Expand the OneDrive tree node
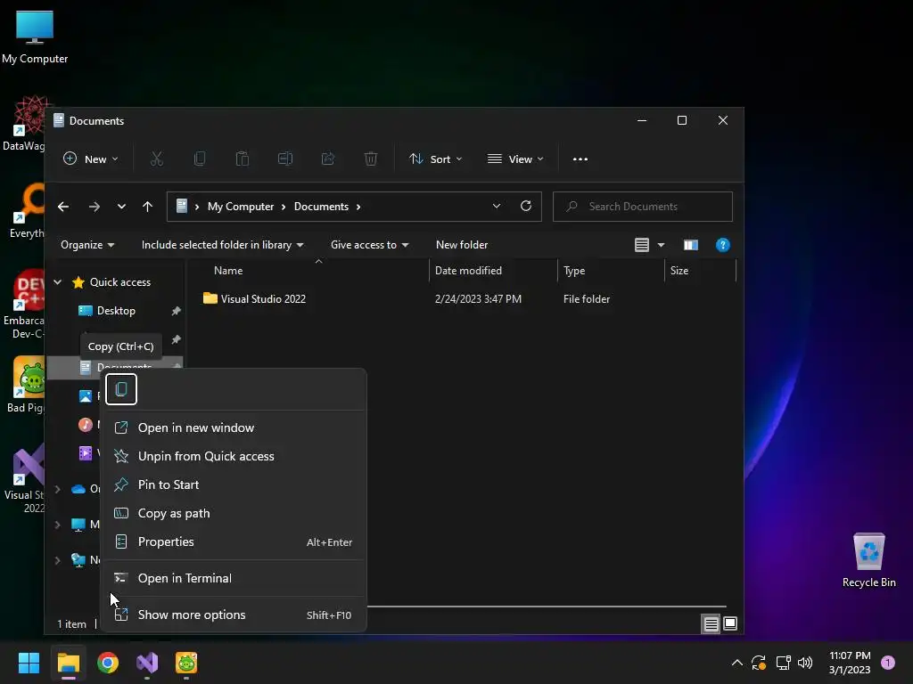 click(x=58, y=489)
